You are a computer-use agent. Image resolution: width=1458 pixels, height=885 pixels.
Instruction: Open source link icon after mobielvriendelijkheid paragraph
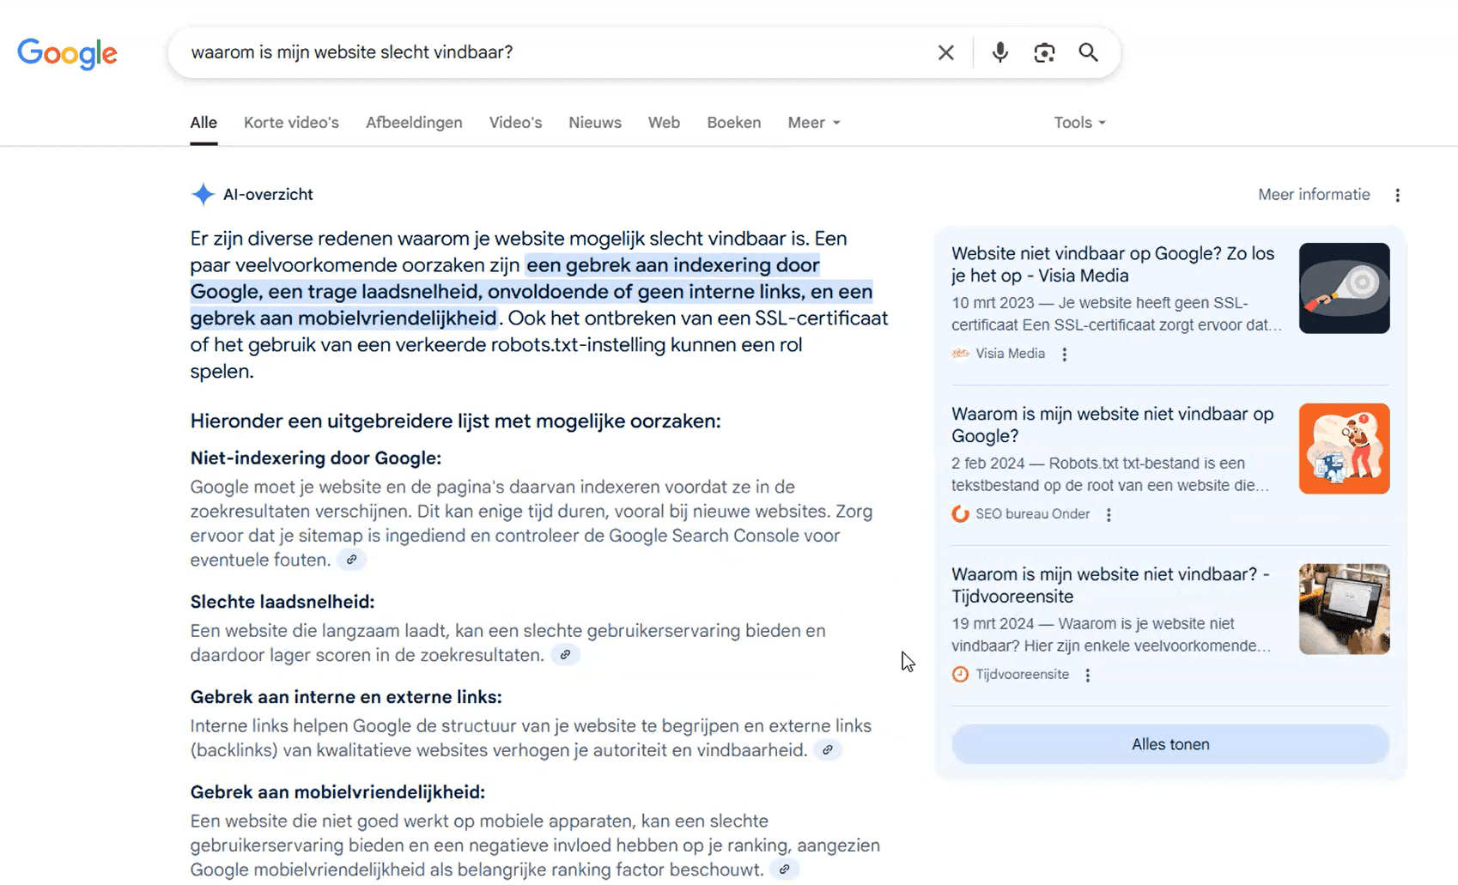(x=784, y=870)
